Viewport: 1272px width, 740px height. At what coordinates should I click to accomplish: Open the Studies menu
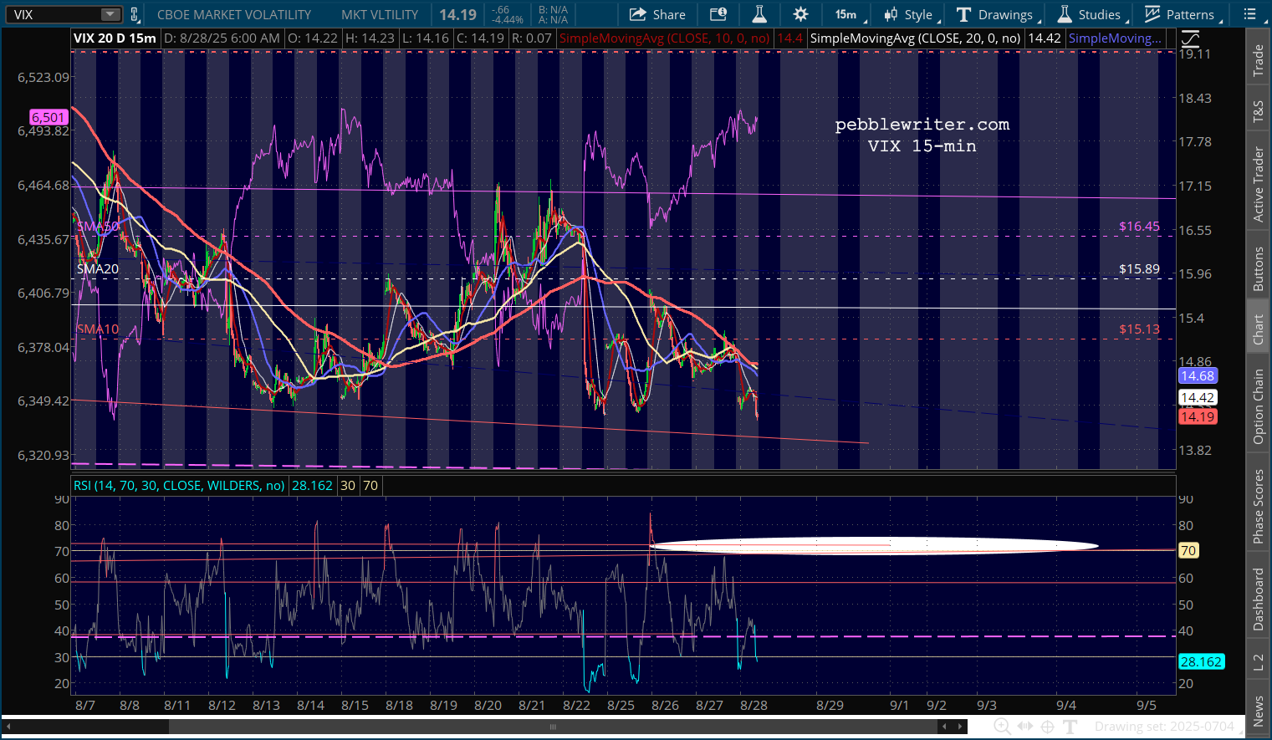(x=1090, y=14)
